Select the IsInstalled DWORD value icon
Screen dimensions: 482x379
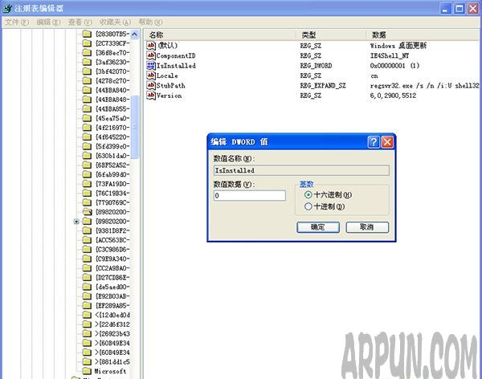pos(151,66)
